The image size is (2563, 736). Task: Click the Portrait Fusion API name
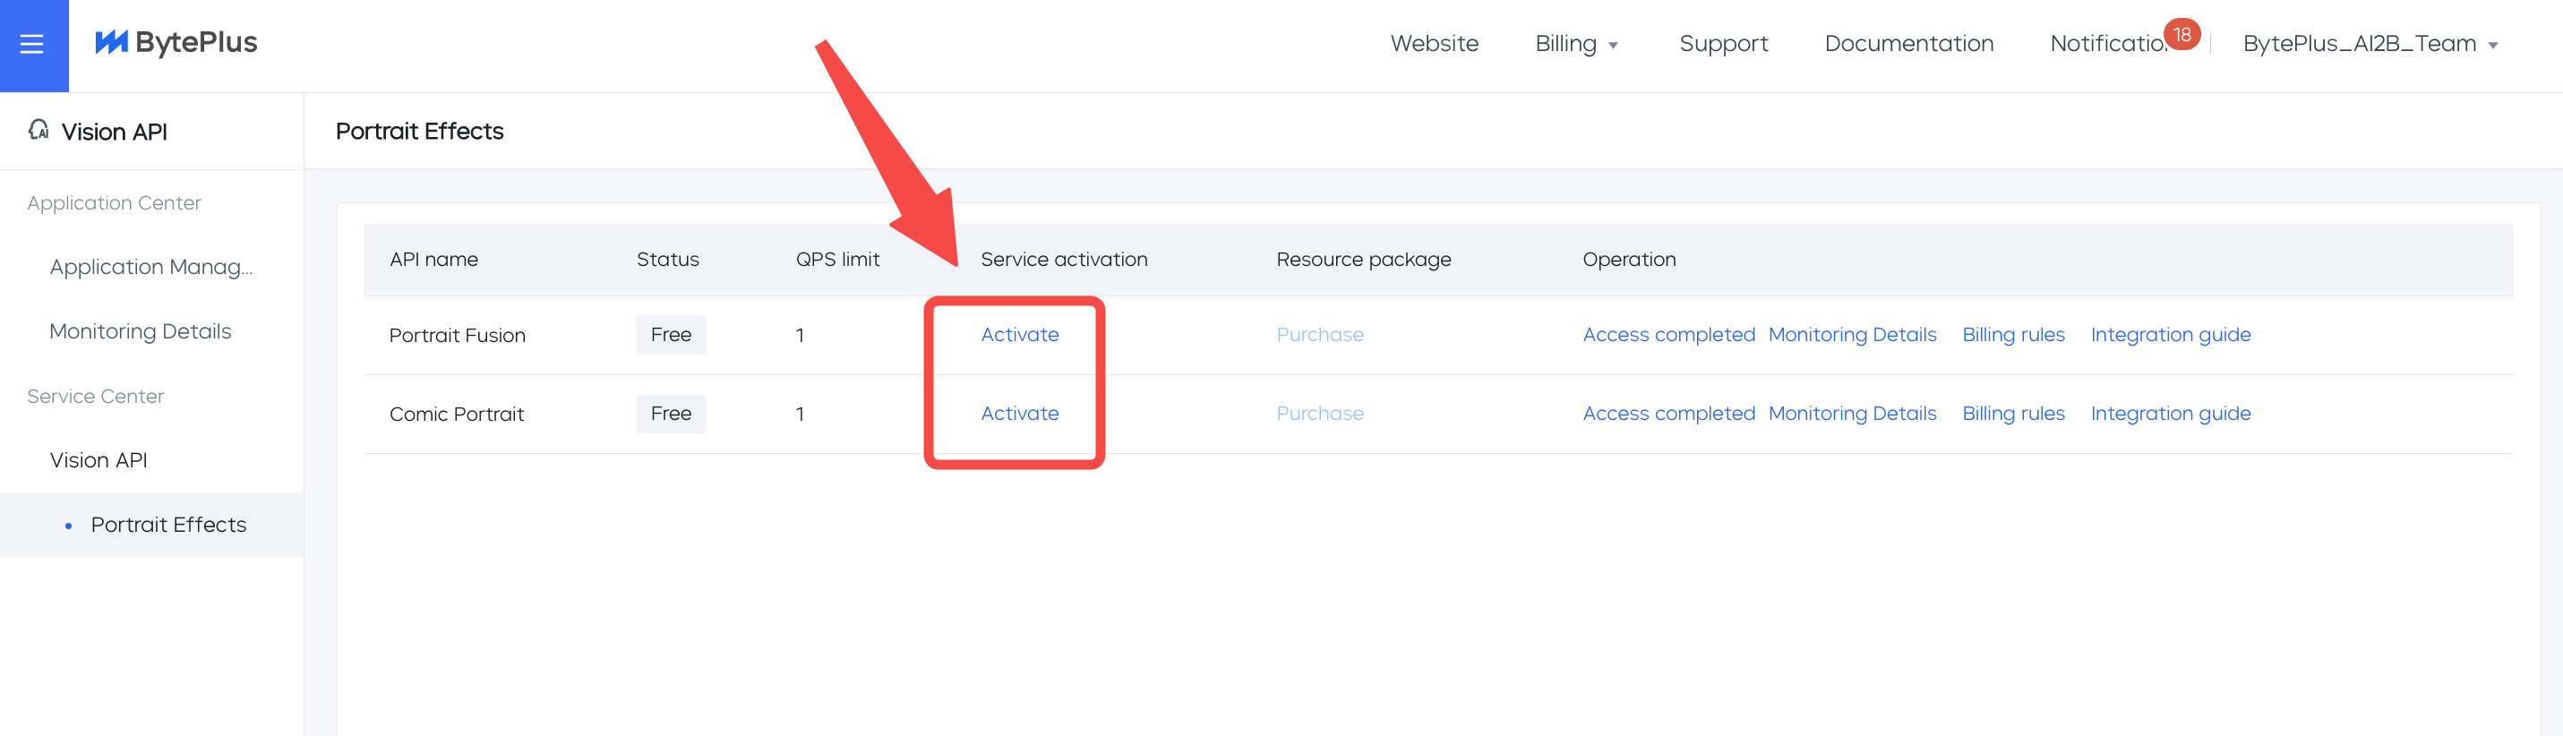pos(457,335)
